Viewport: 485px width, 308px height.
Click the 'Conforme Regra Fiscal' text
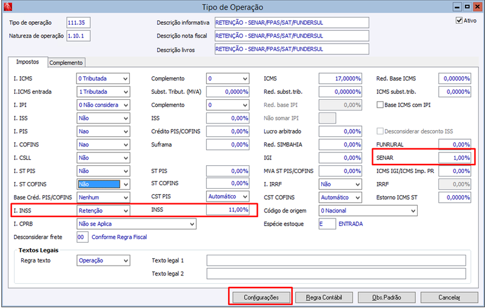pos(119,237)
